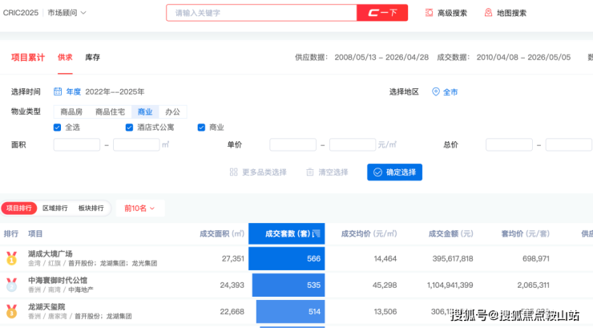Click the red search button

pyautogui.click(x=382, y=13)
